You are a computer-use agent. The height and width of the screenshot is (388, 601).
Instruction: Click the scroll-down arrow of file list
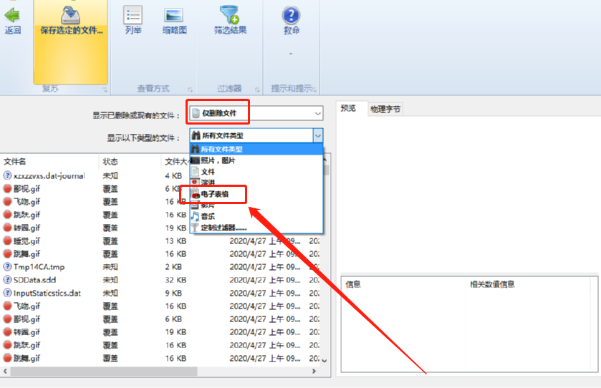coord(325,360)
